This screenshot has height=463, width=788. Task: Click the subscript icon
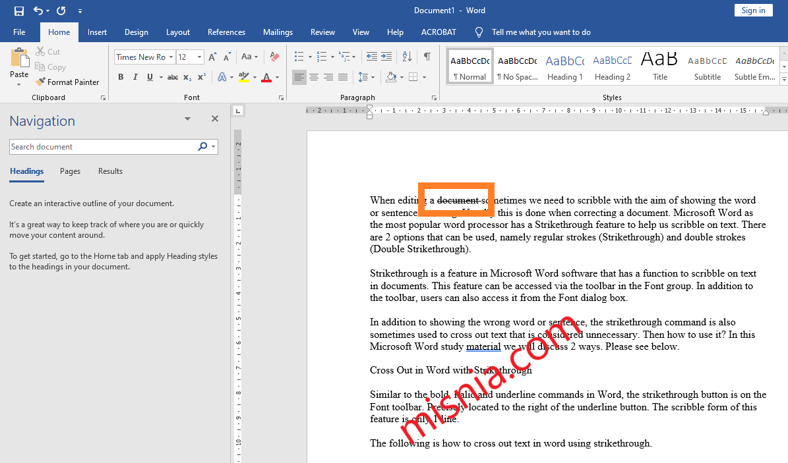click(x=187, y=78)
